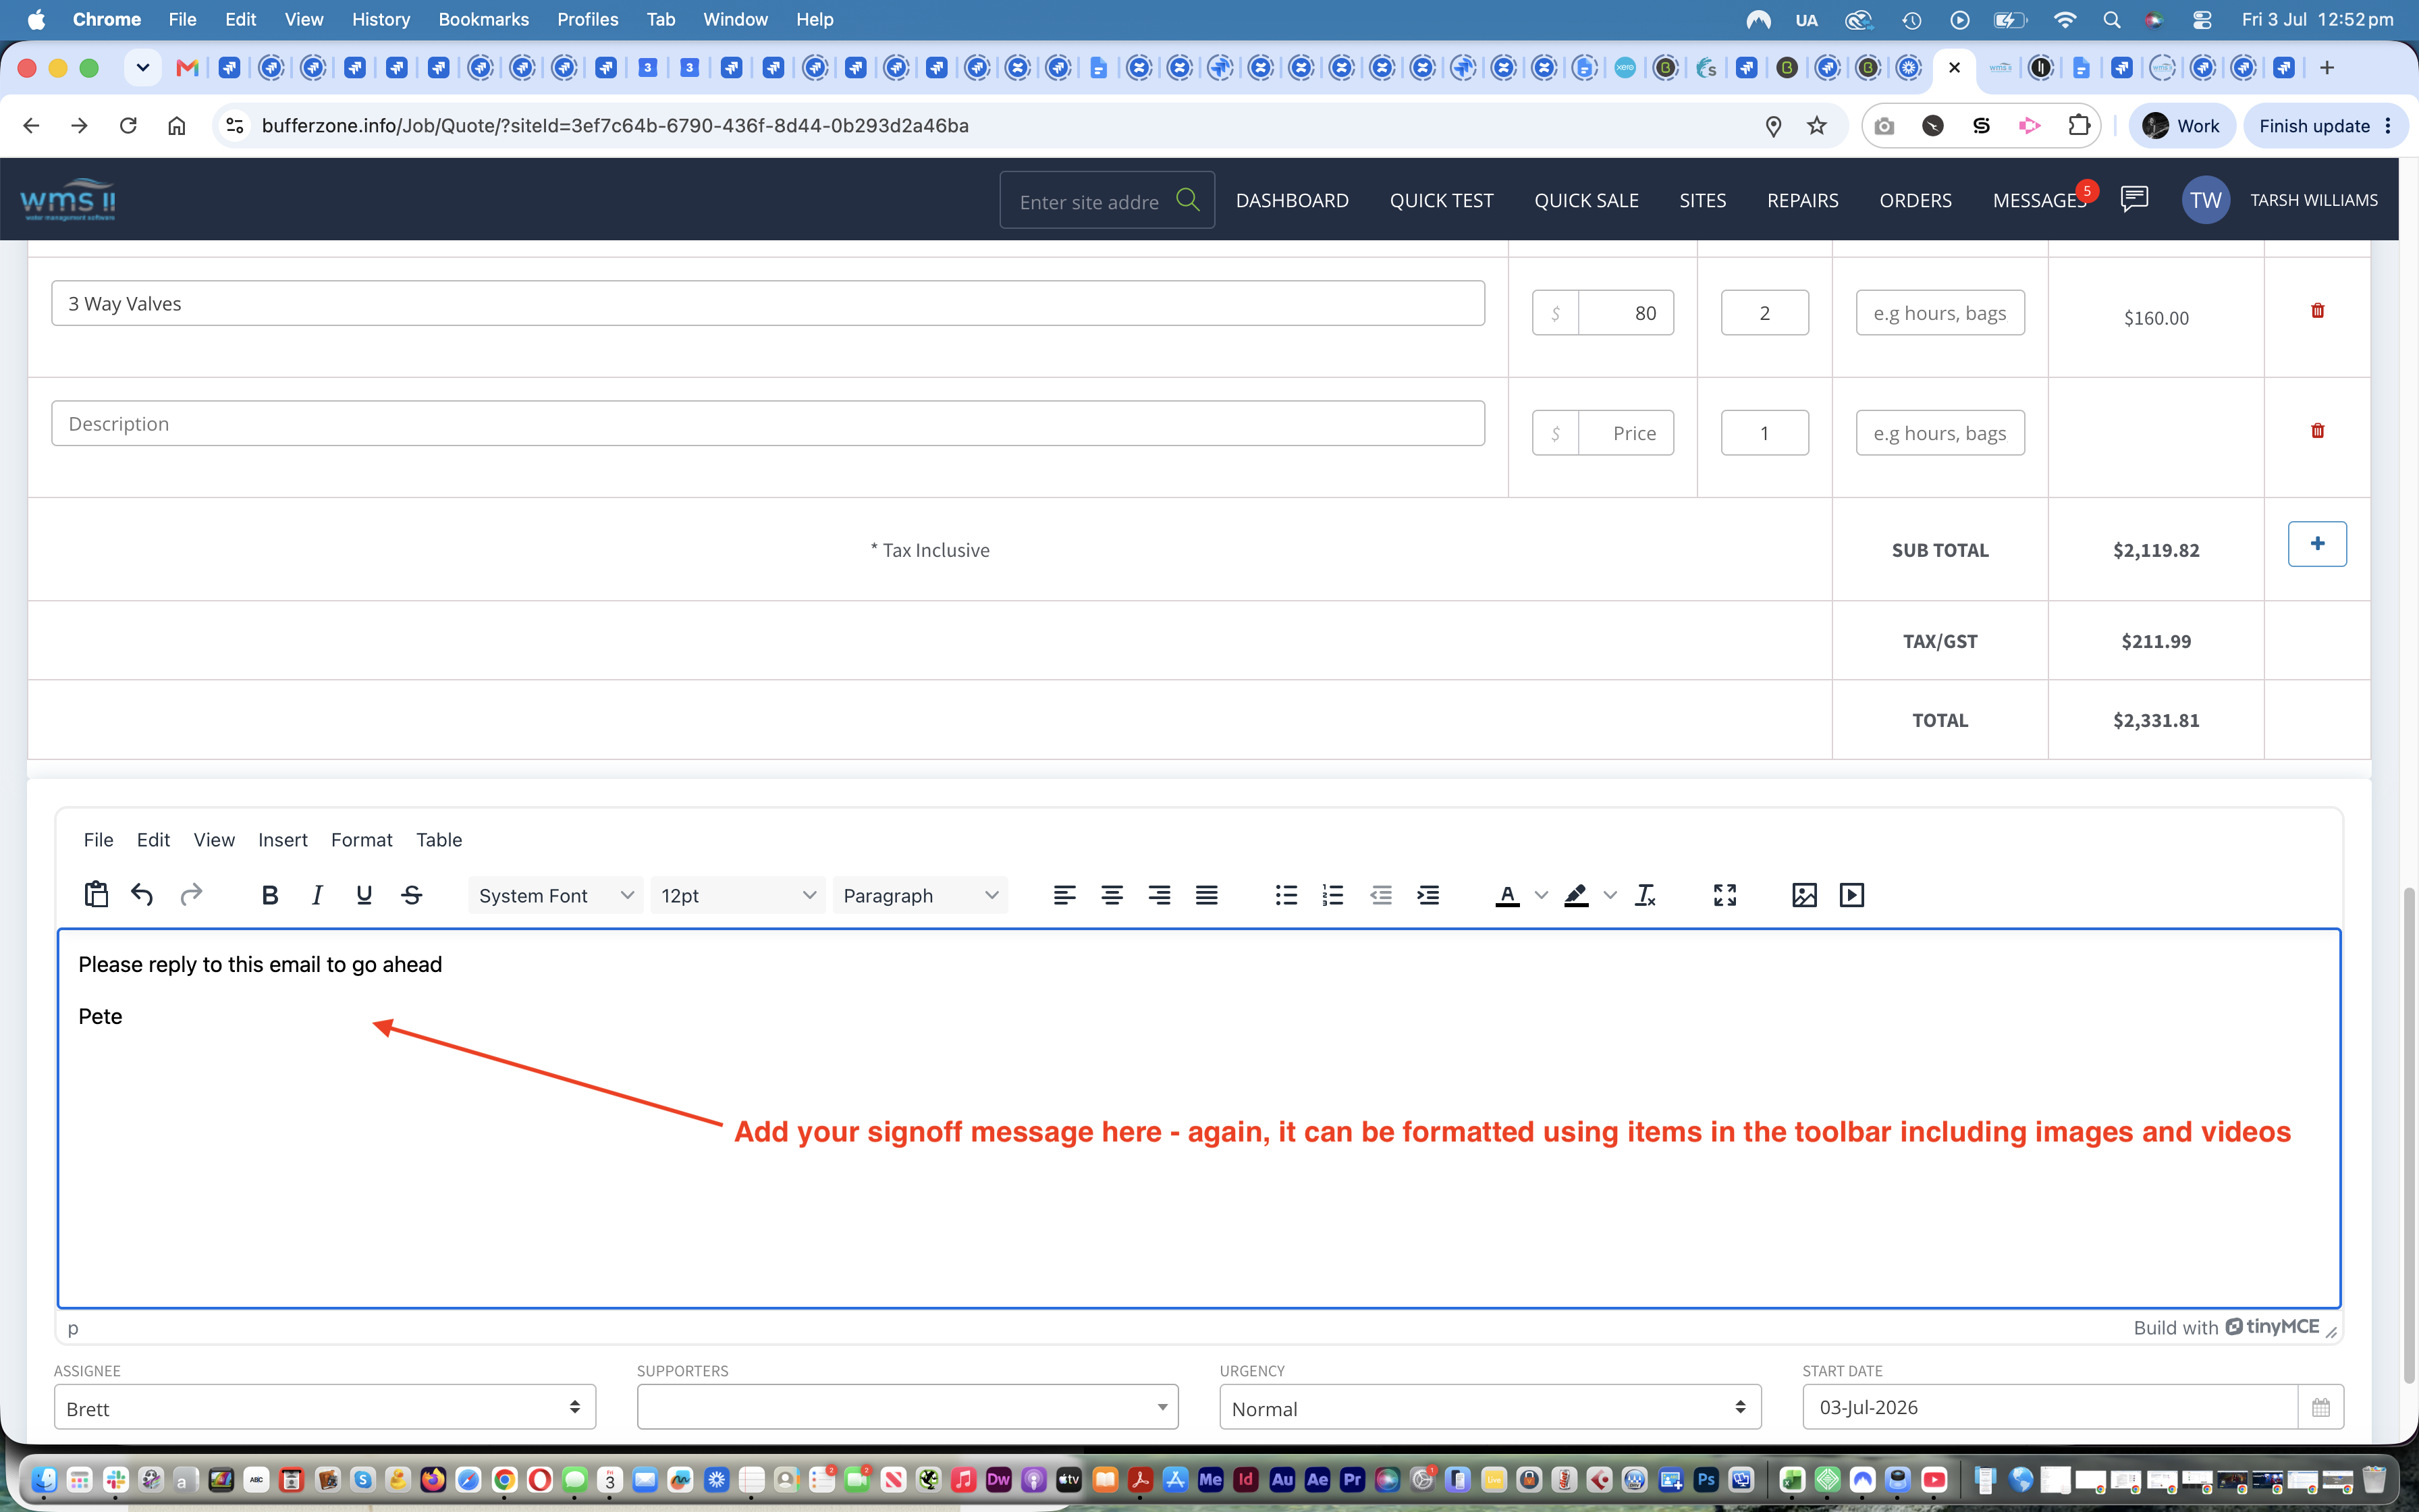
Task: Click the WMS II logo
Action: (68, 199)
